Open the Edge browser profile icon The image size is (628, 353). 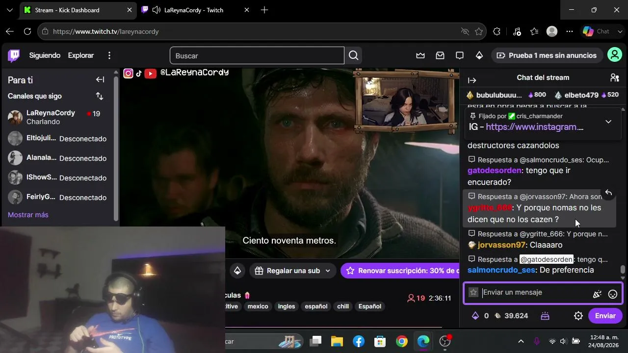[552, 31]
